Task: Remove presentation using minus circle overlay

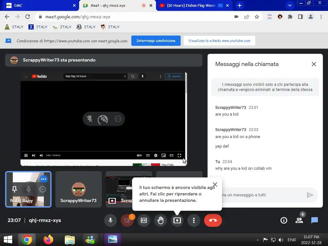Action: coord(118,119)
